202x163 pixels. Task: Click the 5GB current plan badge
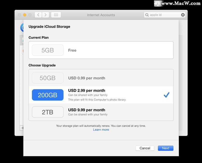(x=48, y=50)
